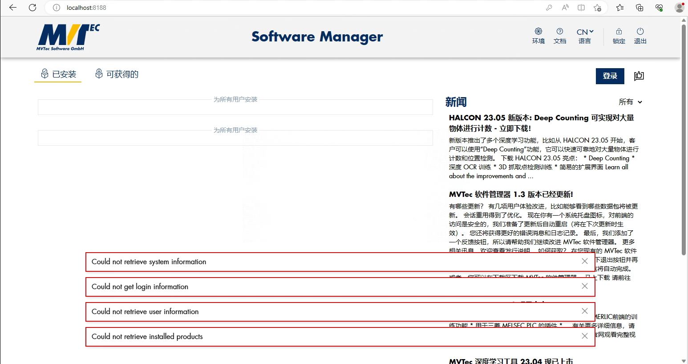Dismiss 'Could not get login information' notification
This screenshot has width=688, height=364.
click(585, 286)
